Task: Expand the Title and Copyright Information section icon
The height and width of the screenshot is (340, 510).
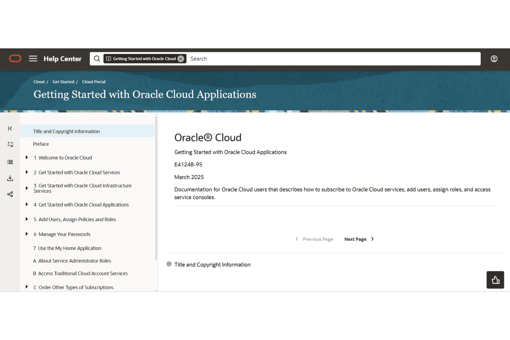Action: (169, 264)
